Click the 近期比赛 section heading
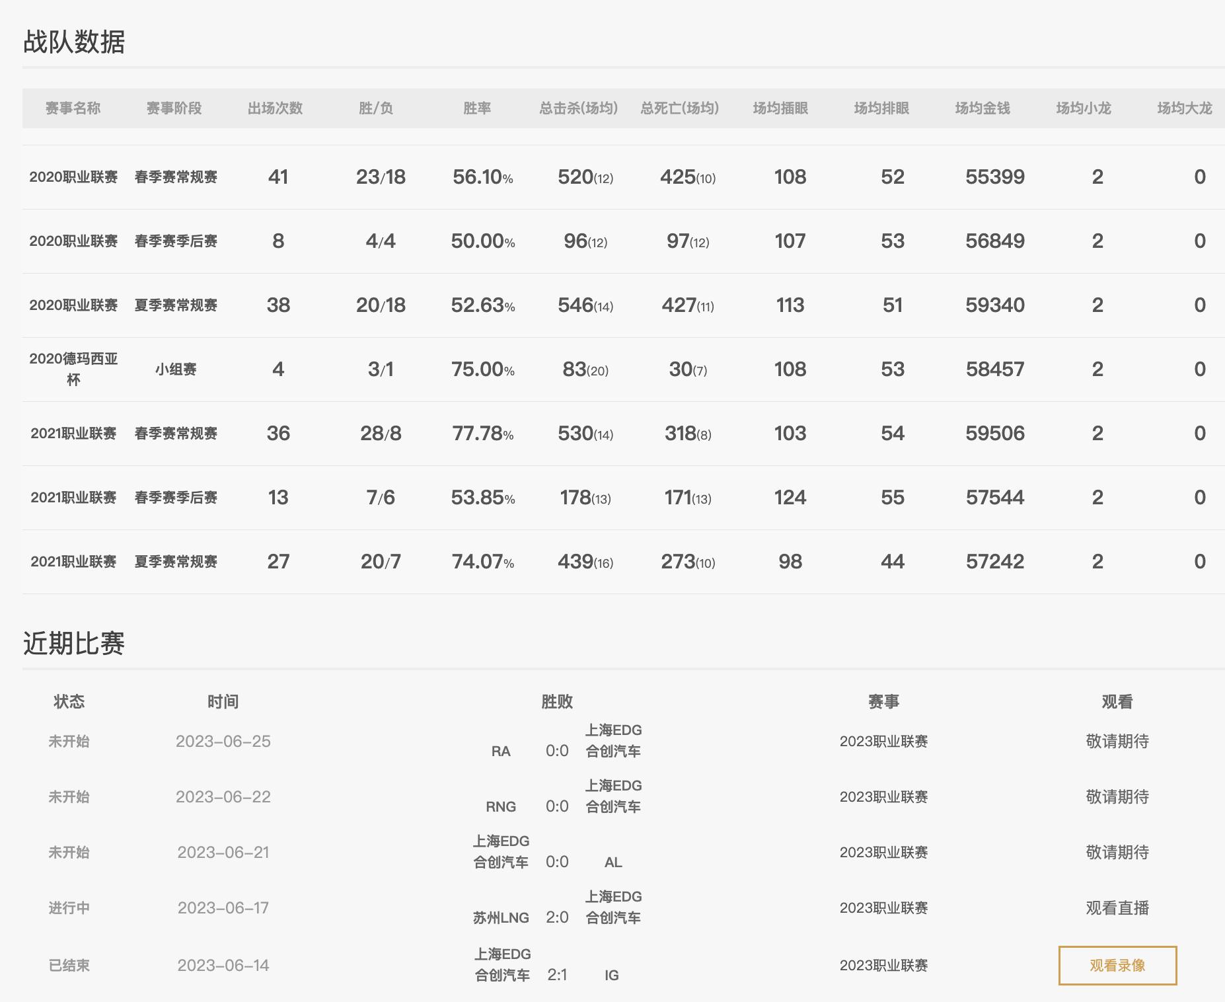 tap(74, 643)
